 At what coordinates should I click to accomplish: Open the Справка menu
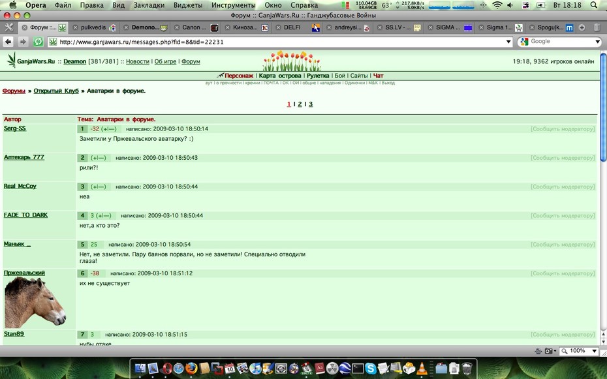tap(304, 5)
